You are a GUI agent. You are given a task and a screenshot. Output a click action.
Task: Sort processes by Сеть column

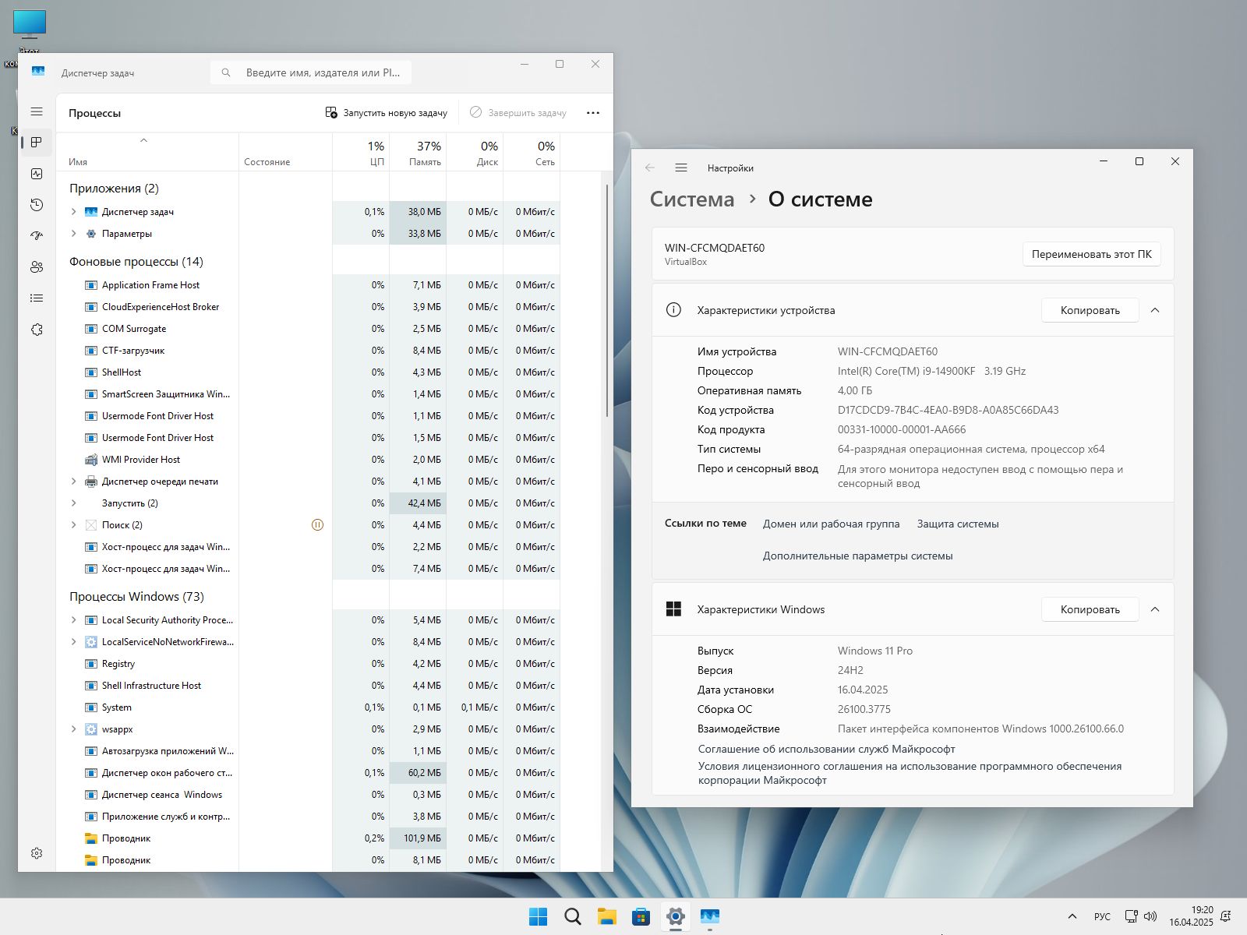click(532, 153)
